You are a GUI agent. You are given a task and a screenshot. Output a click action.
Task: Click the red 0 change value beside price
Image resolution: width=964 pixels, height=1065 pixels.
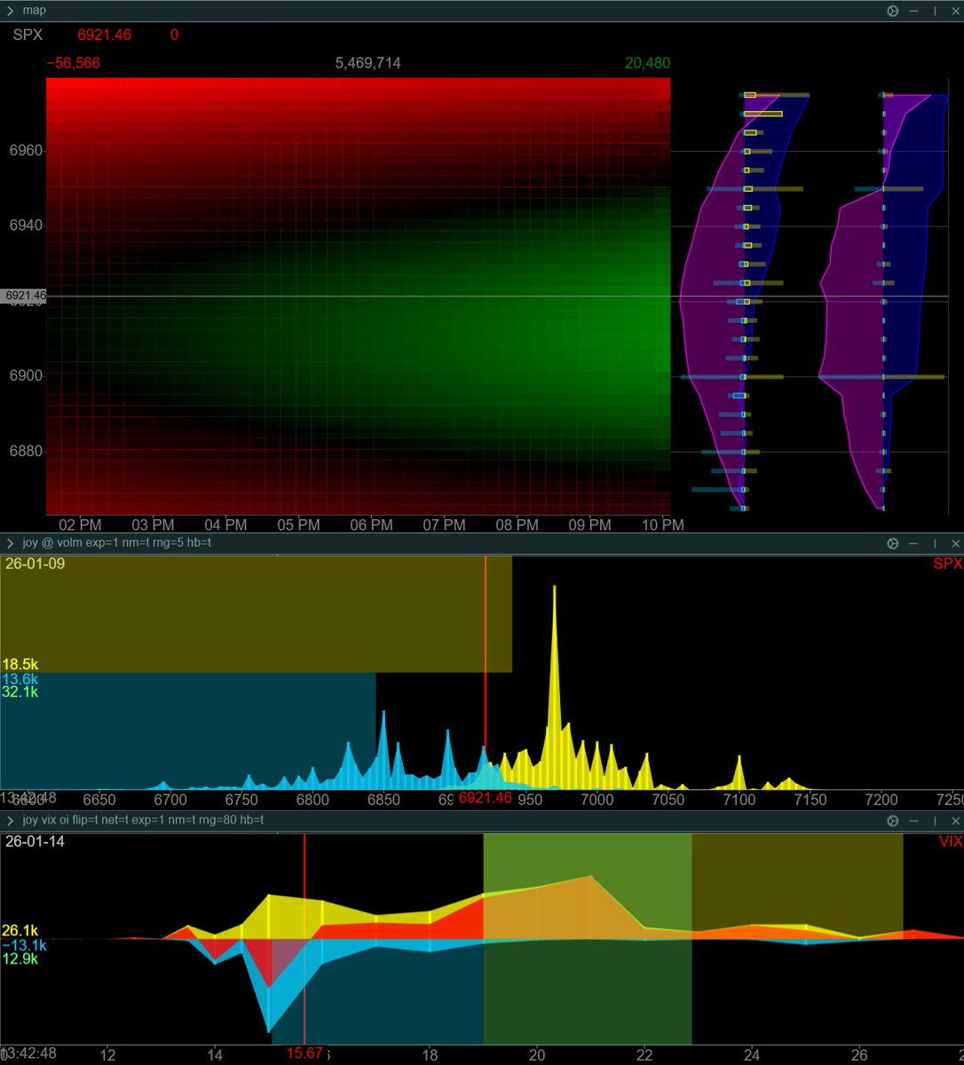point(174,35)
